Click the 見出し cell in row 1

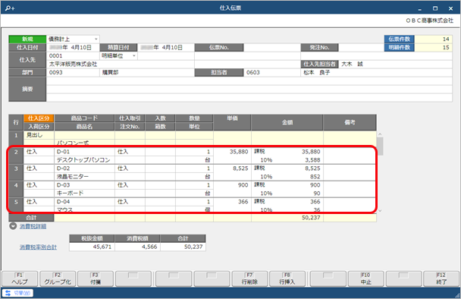[39, 135]
